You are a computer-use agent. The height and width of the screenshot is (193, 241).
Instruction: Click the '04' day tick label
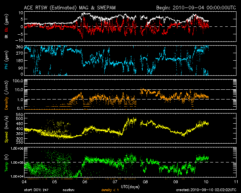[24, 182]
